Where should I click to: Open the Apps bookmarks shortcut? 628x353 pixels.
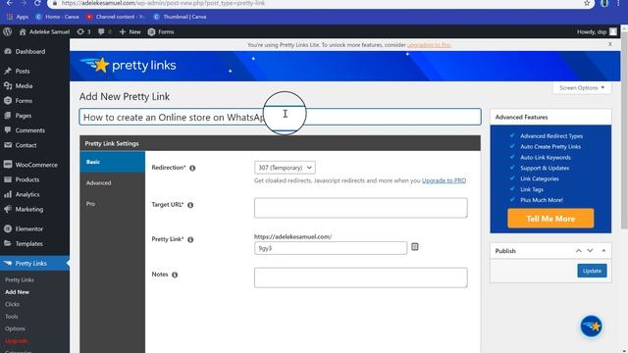pyautogui.click(x=18, y=17)
